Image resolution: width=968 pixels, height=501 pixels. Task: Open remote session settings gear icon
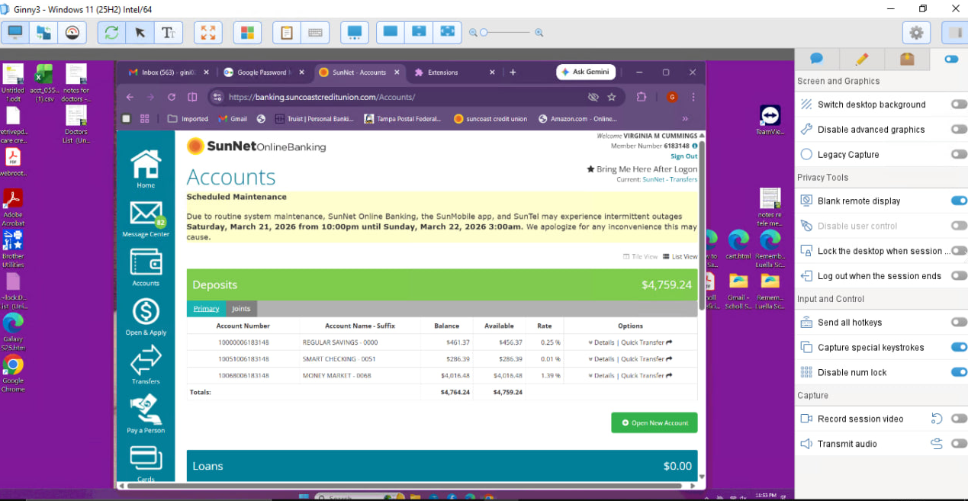tap(916, 33)
